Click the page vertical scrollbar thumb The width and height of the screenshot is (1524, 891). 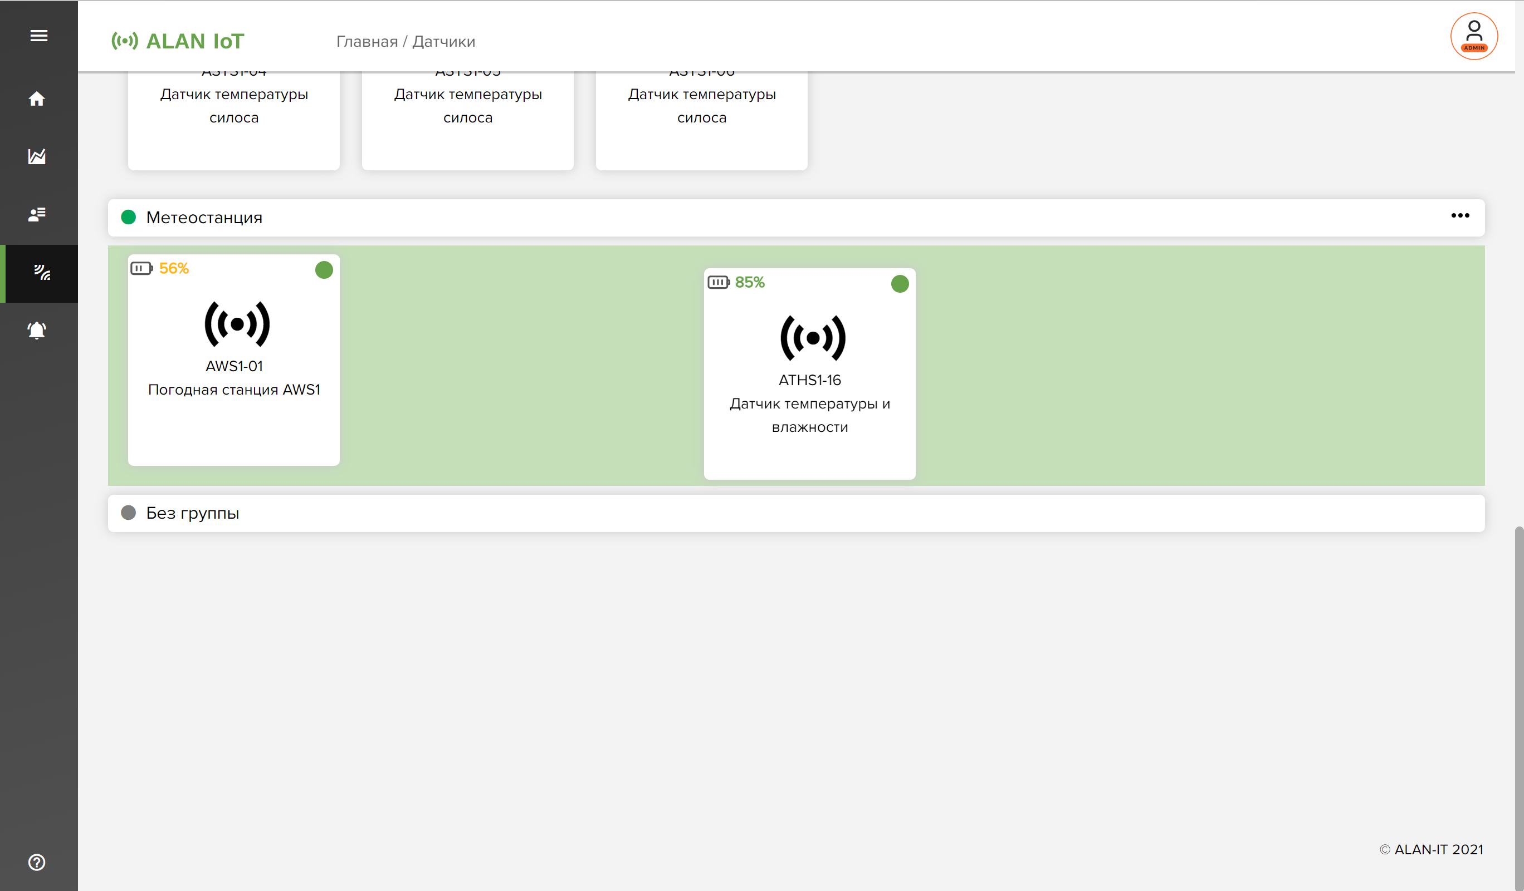pos(1519,708)
